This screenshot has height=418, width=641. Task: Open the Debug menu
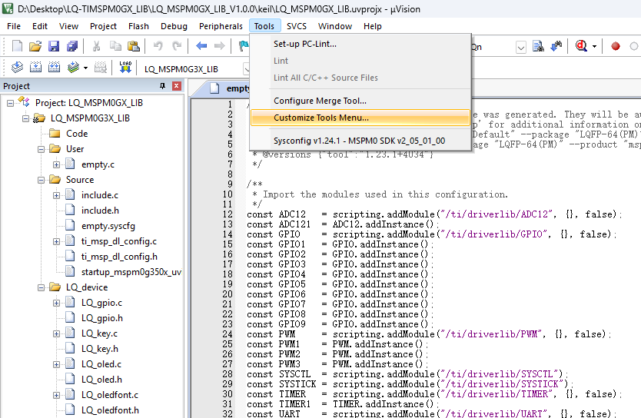pyautogui.click(x=174, y=26)
